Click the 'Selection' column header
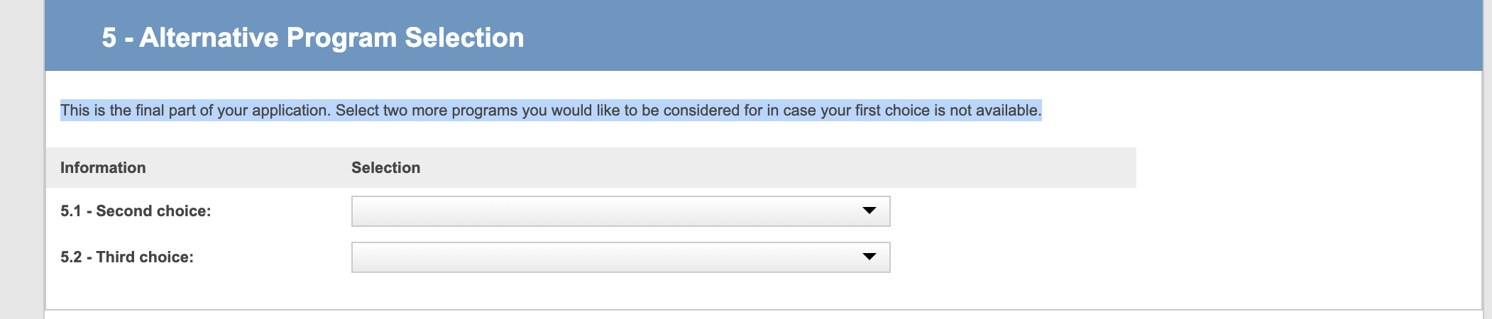 coord(385,168)
